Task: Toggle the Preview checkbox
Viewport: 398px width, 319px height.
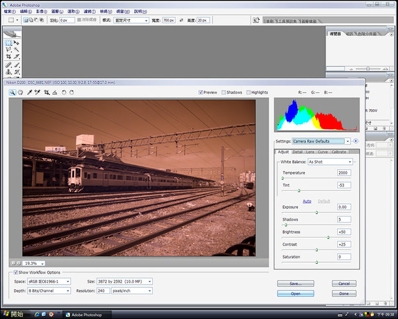Action: [200, 92]
